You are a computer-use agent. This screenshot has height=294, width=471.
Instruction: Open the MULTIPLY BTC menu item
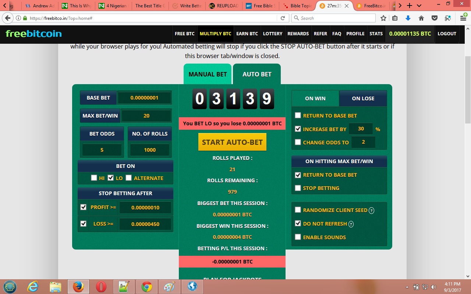click(216, 33)
